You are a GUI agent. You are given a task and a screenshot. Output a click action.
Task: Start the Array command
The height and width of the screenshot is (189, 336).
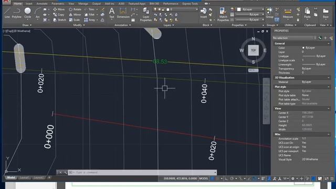click(90, 20)
